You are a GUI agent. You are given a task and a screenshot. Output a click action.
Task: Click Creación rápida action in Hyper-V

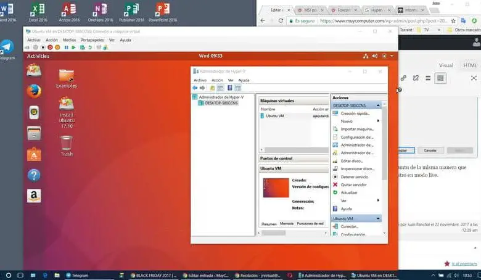pyautogui.click(x=355, y=113)
